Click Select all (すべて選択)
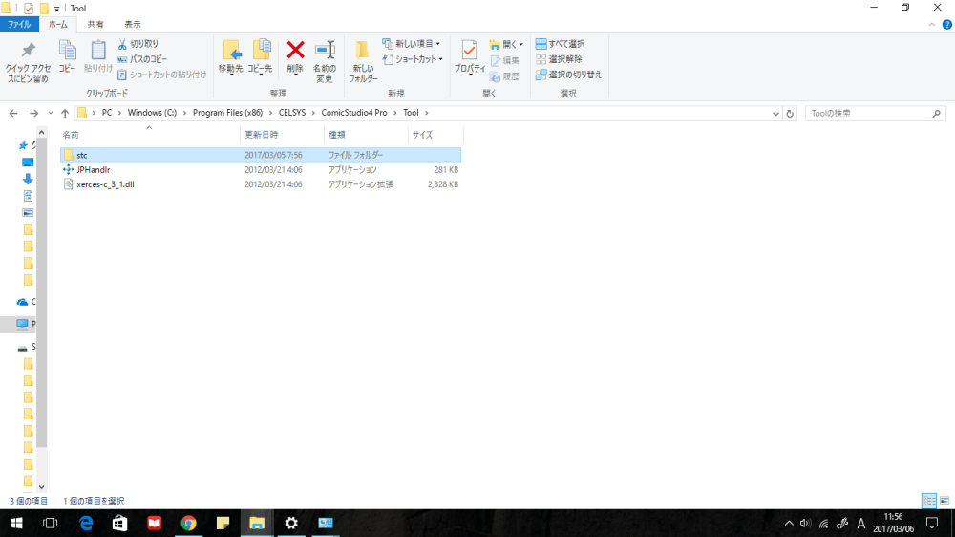This screenshot has width=955, height=537. [x=561, y=44]
